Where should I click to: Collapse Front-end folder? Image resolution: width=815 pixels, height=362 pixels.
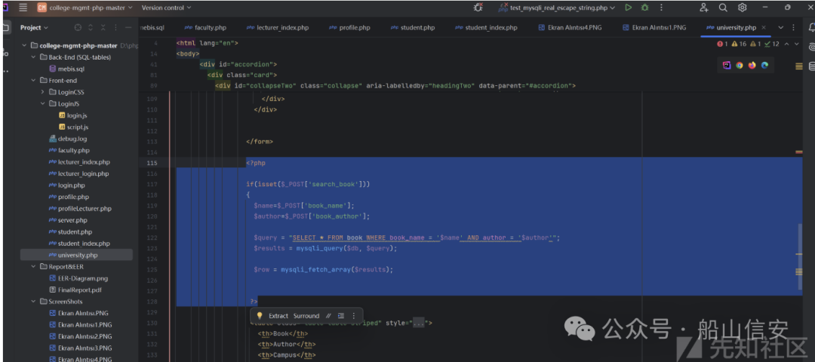[x=34, y=81]
